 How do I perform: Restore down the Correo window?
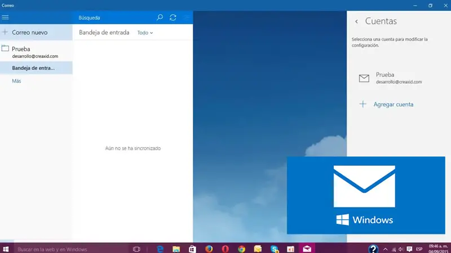point(430,6)
